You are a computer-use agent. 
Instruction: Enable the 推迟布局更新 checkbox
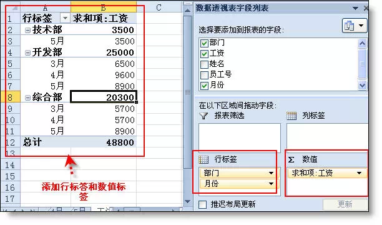(x=202, y=204)
